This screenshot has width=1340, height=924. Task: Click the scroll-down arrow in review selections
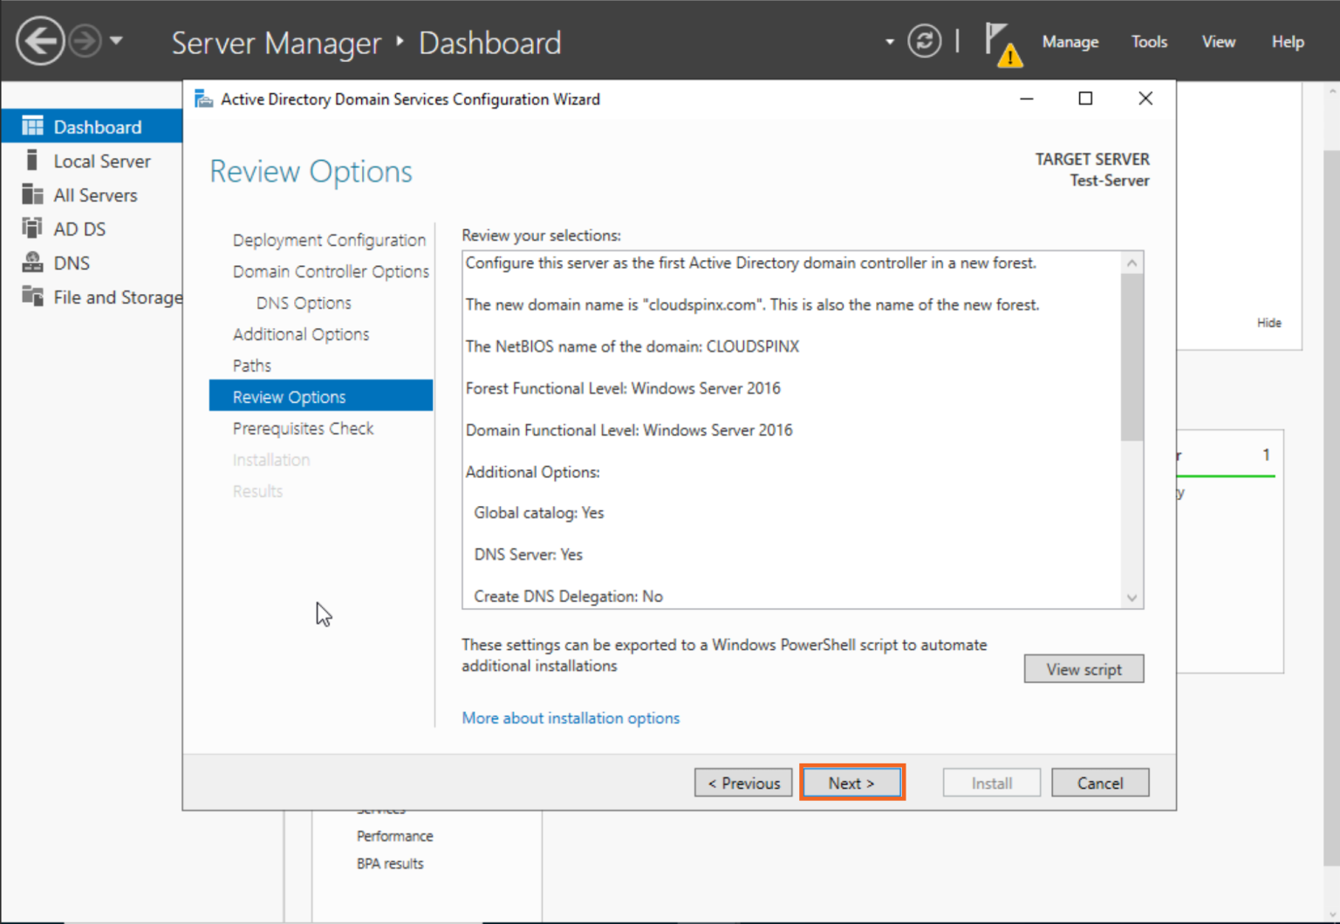1131,597
